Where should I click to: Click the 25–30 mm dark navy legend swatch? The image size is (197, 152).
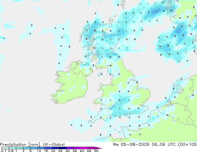(x=63, y=148)
